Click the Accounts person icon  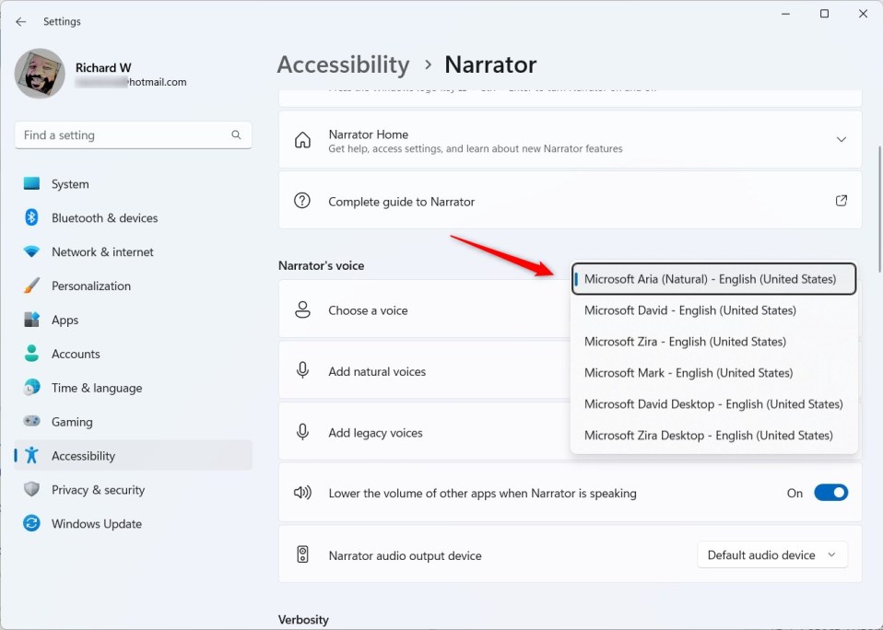click(x=31, y=354)
